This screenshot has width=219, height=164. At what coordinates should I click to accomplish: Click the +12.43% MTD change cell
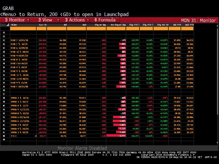click(149, 136)
